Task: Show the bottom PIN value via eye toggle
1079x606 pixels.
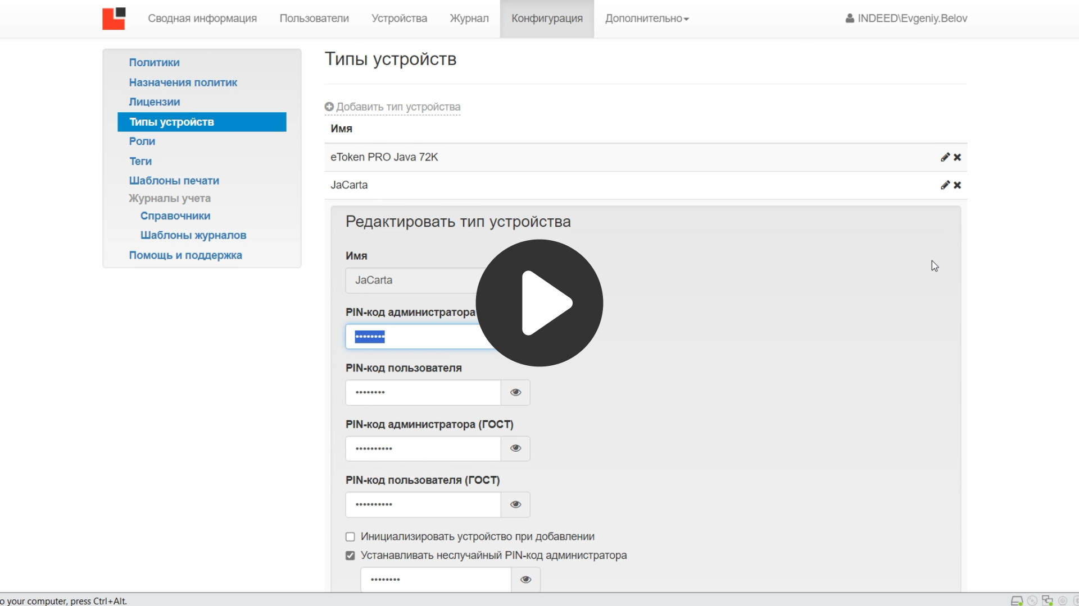Action: click(525, 579)
